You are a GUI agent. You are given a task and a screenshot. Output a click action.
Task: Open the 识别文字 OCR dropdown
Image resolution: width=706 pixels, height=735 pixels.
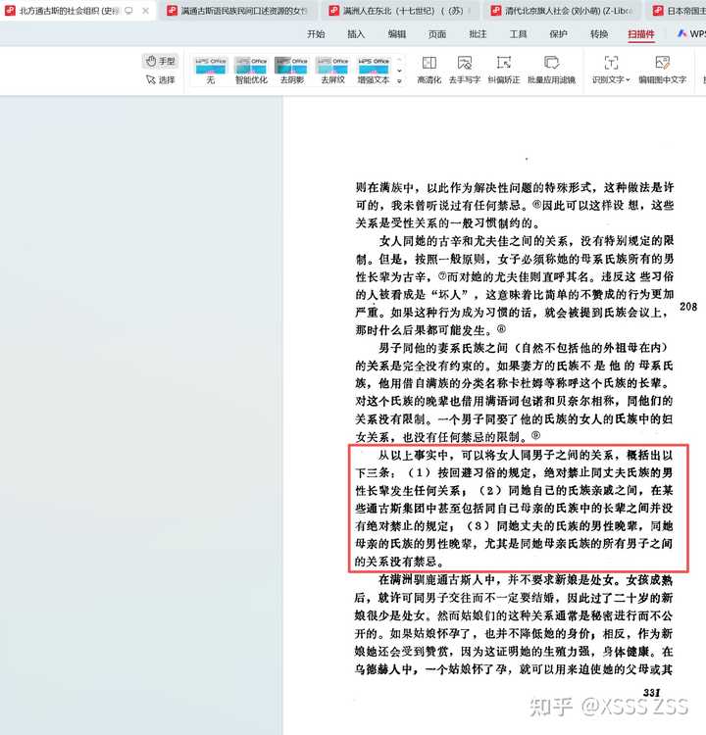(x=611, y=69)
